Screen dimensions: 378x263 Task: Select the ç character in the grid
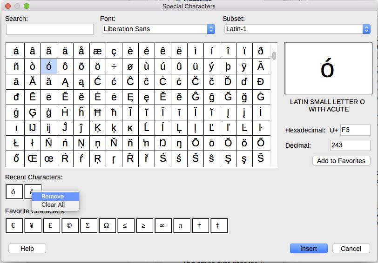coord(114,51)
